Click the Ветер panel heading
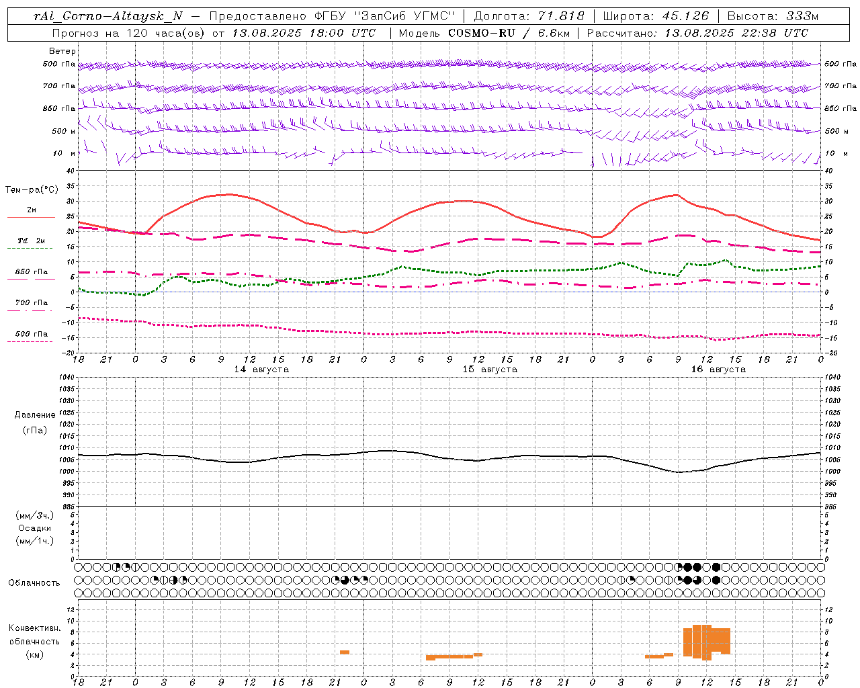This screenshot has height=688, width=860. tap(62, 51)
